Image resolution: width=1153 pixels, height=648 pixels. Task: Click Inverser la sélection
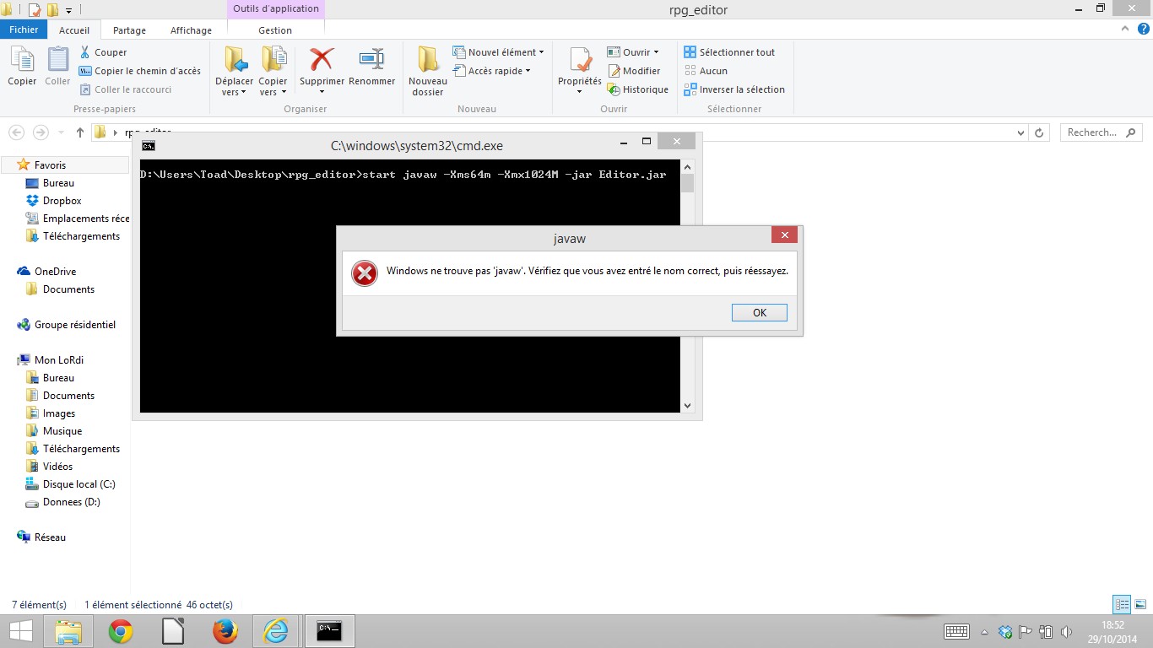[x=734, y=89]
